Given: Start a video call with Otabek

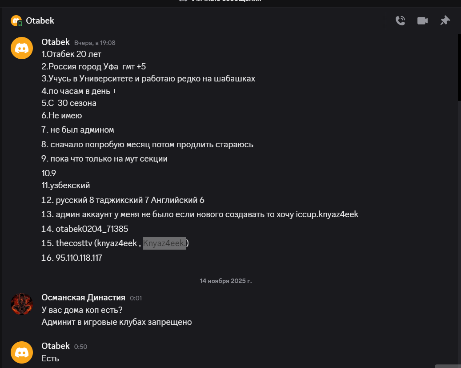Looking at the screenshot, I should coord(422,20).
